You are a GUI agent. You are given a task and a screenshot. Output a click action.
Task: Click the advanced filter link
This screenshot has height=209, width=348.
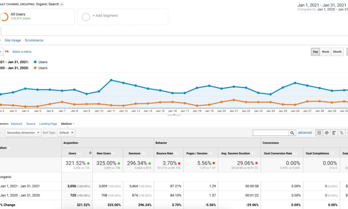(304, 133)
